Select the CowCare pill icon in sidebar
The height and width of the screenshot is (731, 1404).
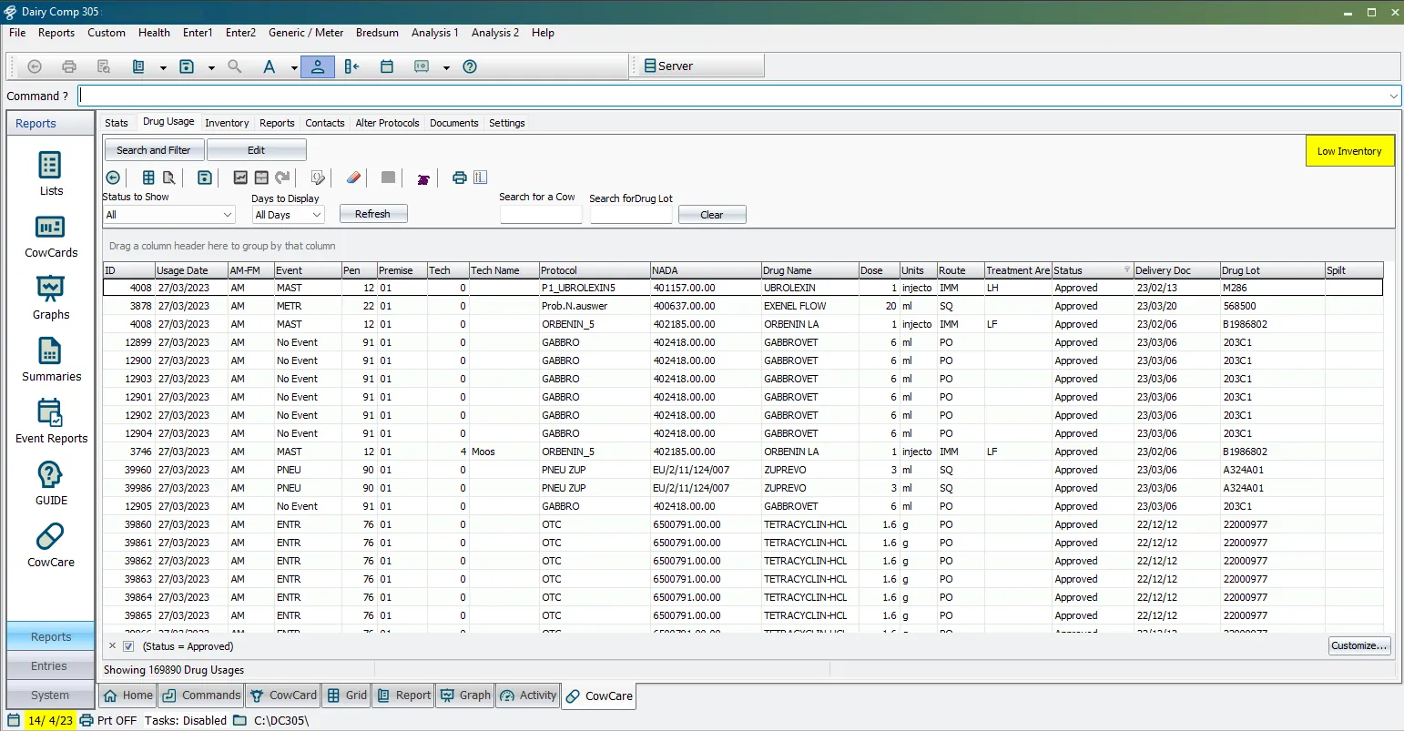(x=50, y=536)
